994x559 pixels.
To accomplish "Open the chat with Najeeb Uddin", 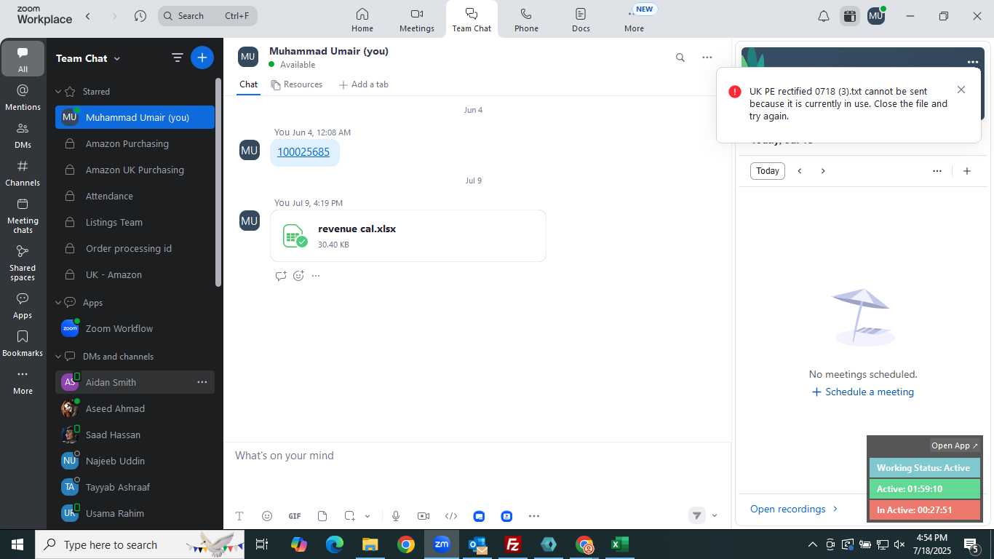I will point(135,461).
